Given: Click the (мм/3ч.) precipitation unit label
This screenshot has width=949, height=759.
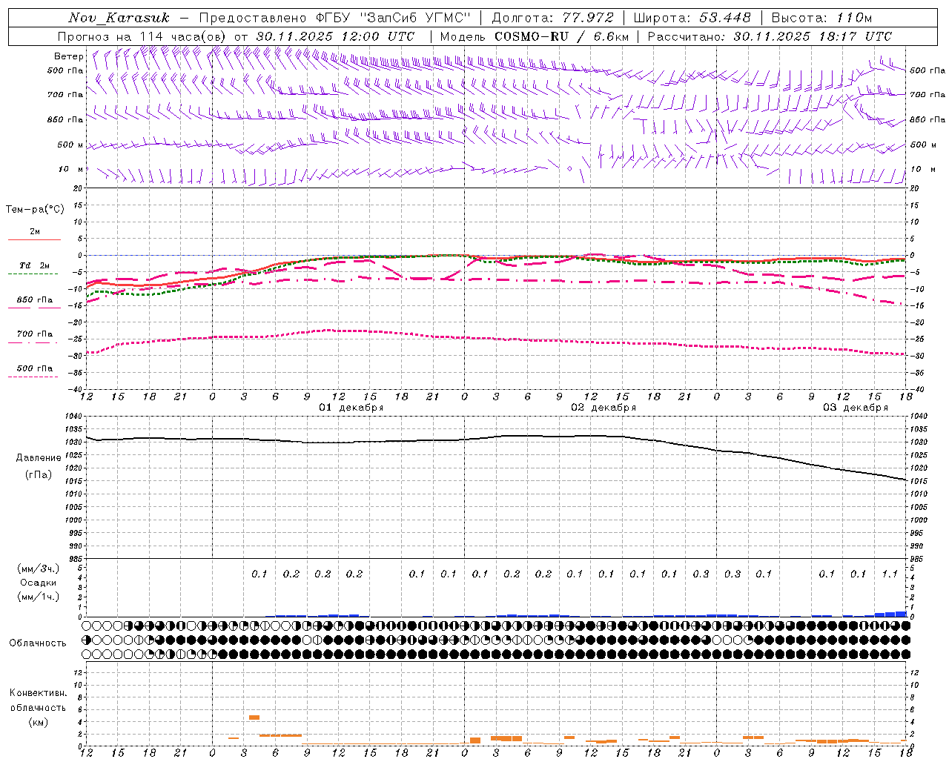Looking at the screenshot, I should click(x=38, y=569).
